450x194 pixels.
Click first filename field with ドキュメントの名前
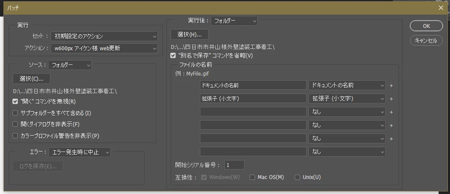pyautogui.click(x=253, y=85)
